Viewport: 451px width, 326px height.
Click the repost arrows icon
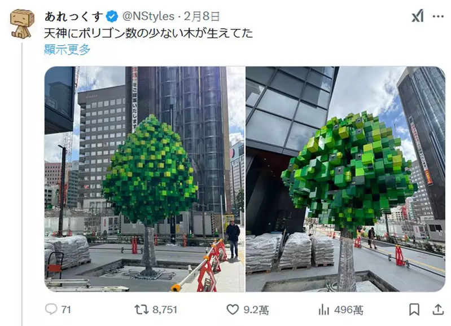(142, 309)
